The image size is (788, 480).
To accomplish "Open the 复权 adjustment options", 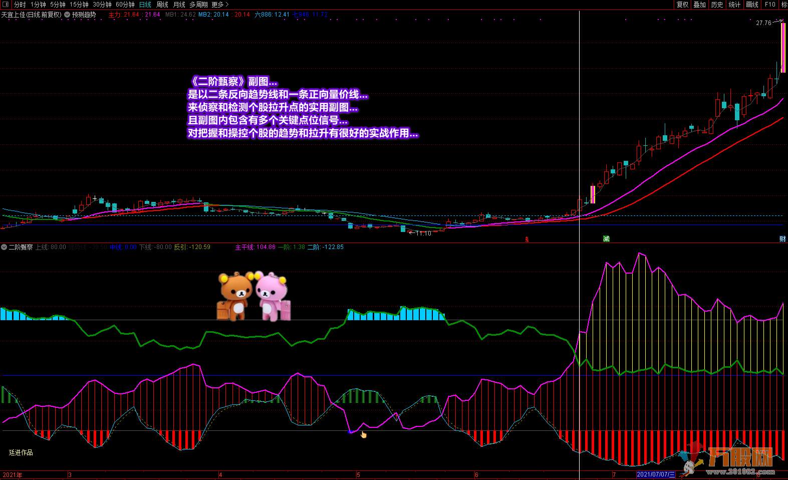I will point(682,5).
